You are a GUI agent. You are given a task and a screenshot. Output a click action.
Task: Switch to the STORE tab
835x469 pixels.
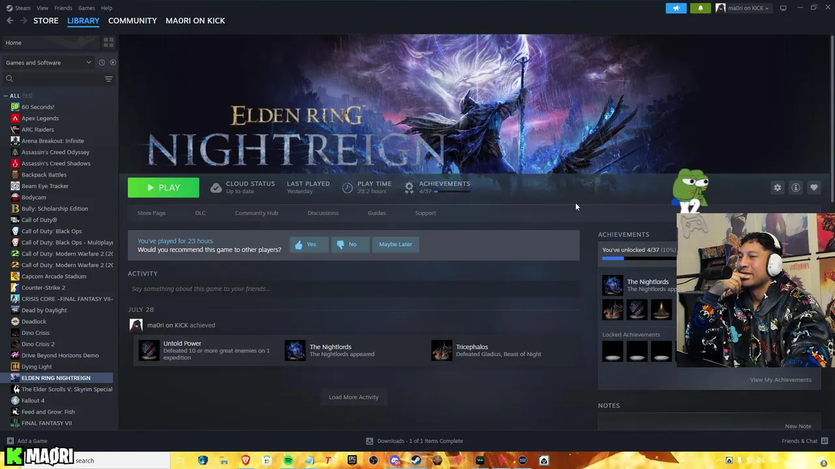click(x=46, y=21)
